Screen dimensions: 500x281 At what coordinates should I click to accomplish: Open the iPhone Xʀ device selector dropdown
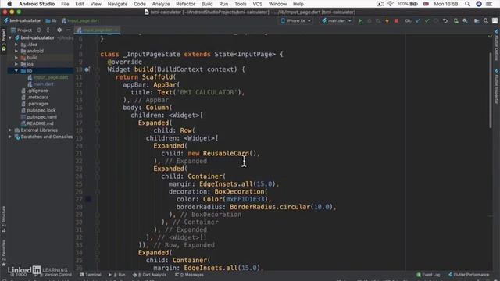pos(296,21)
